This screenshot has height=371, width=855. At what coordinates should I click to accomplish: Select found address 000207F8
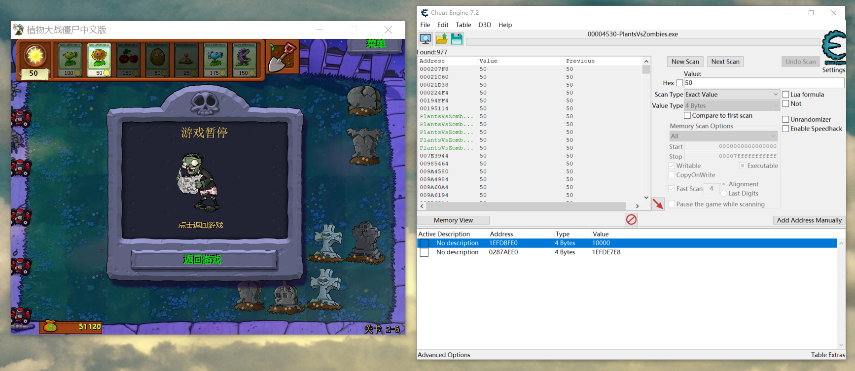pos(434,69)
